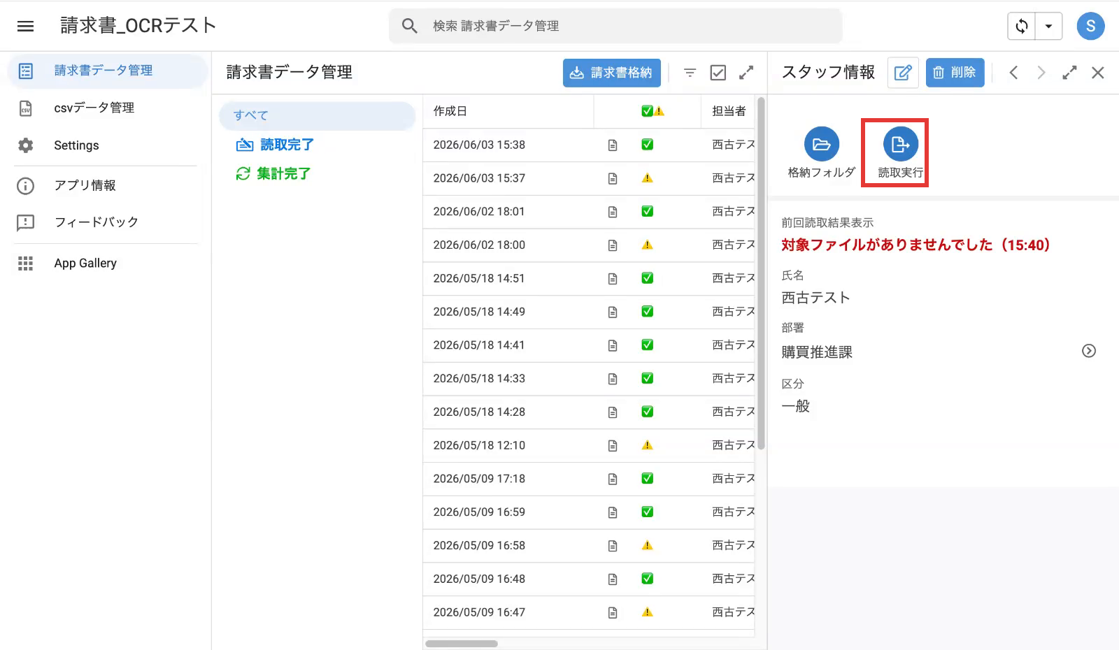Open file icon for 2026/06/03 15:38 row
Image resolution: width=1119 pixels, height=650 pixels.
coord(613,145)
